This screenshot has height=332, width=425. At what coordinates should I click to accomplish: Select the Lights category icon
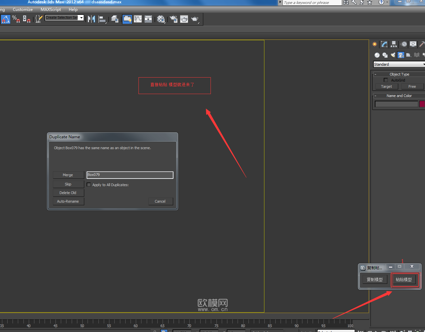393,55
